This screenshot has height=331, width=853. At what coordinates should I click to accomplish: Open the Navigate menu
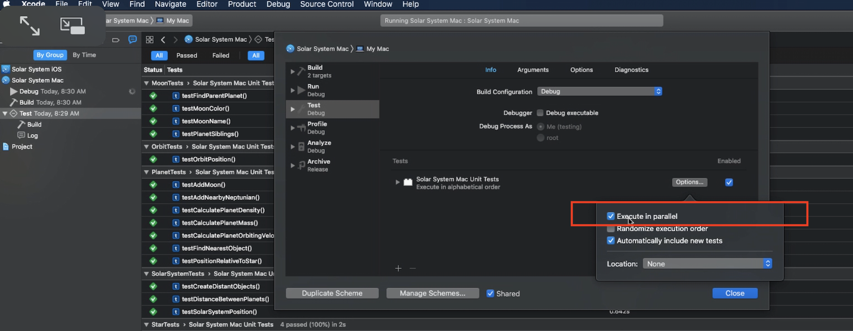pyautogui.click(x=170, y=4)
